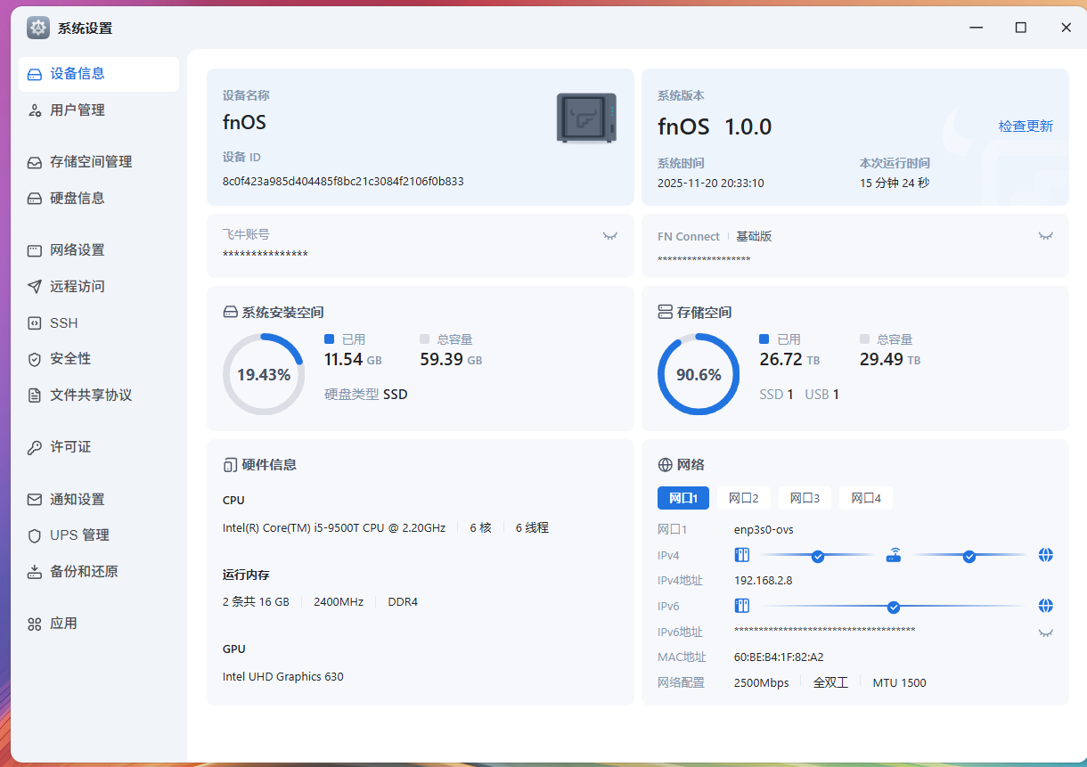Viewport: 1087px width, 767px height.
Task: Click the NAS device thumbnail image
Action: pyautogui.click(x=585, y=118)
